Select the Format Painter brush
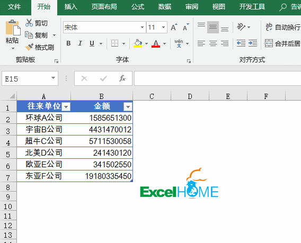Screen dimensions: 301x243 coord(29,47)
